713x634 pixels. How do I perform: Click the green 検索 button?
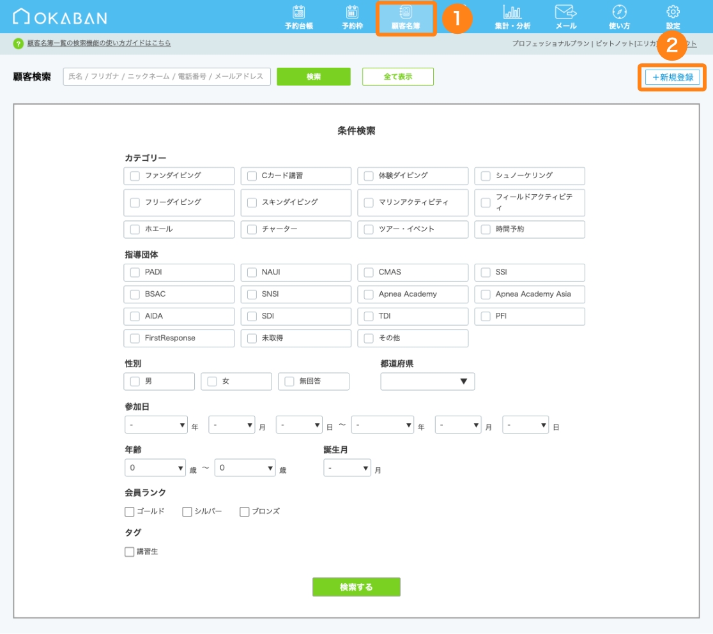point(314,77)
